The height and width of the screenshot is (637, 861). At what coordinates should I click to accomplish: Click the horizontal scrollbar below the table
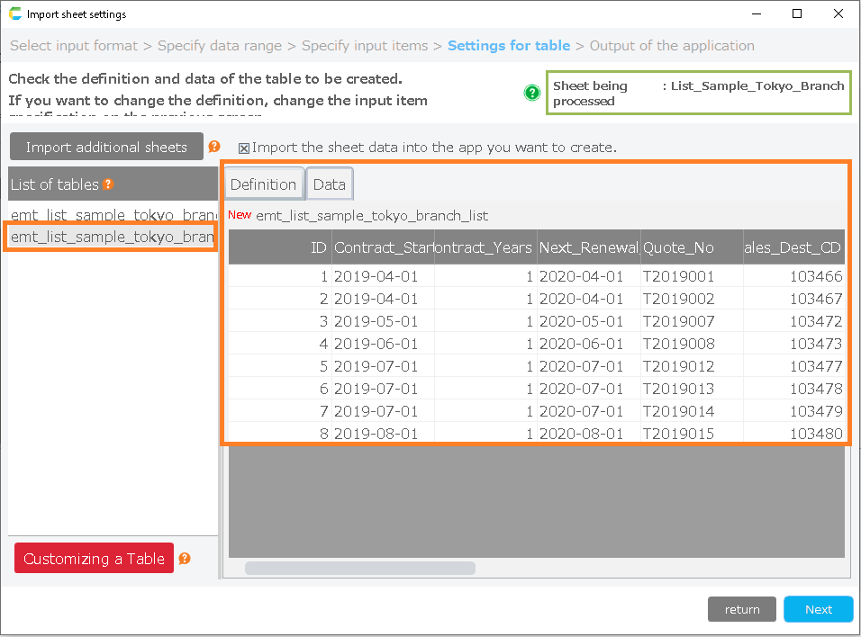click(360, 568)
